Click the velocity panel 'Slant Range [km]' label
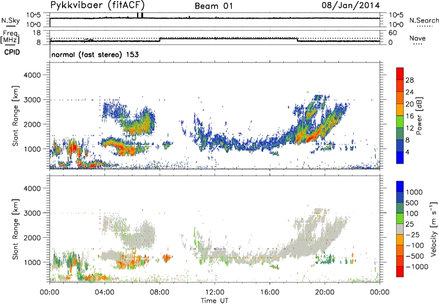Viewport: 439px width, 304px height. 15,229
